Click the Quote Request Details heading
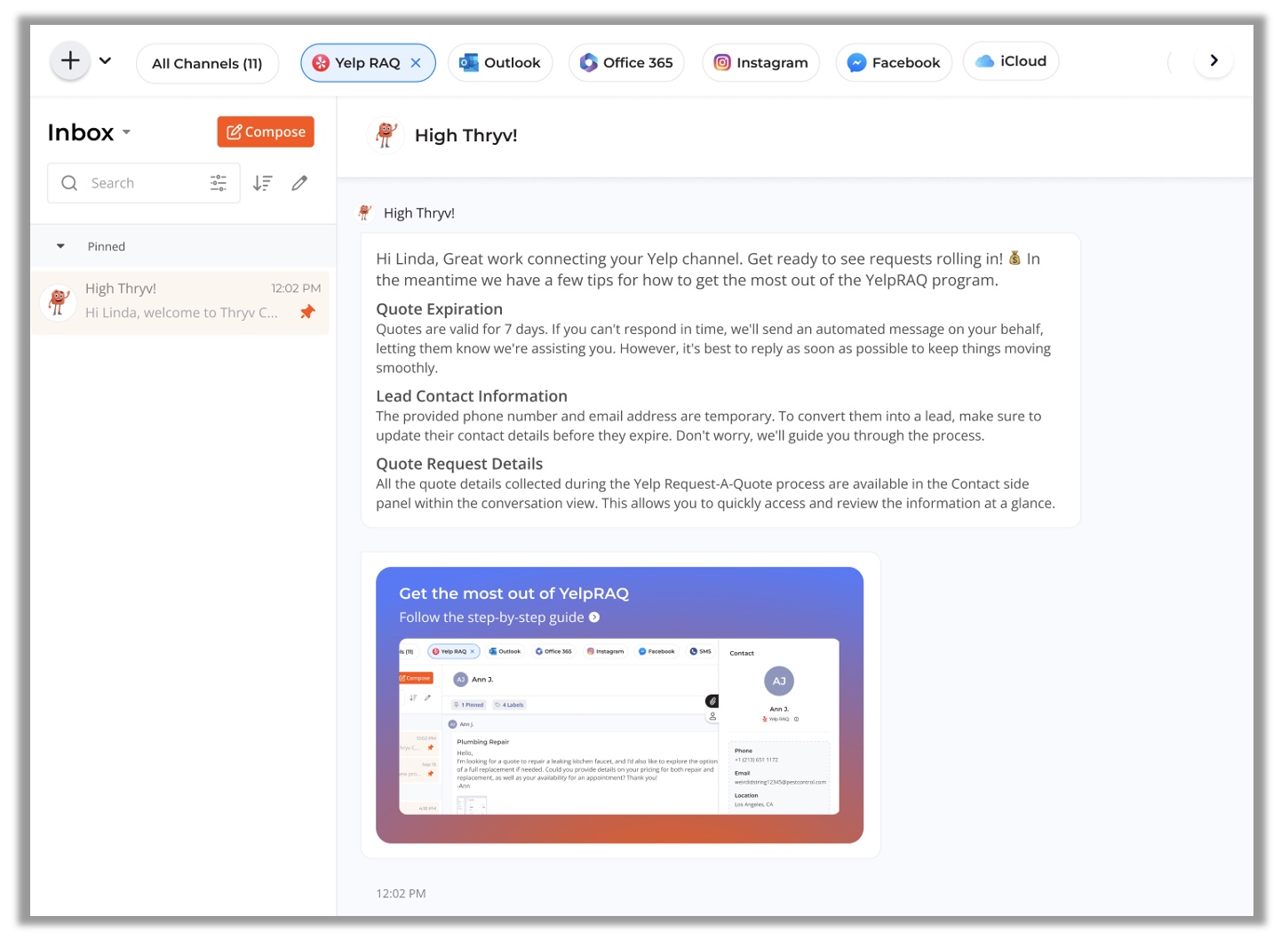This screenshot has height=940, width=1281. (x=459, y=464)
